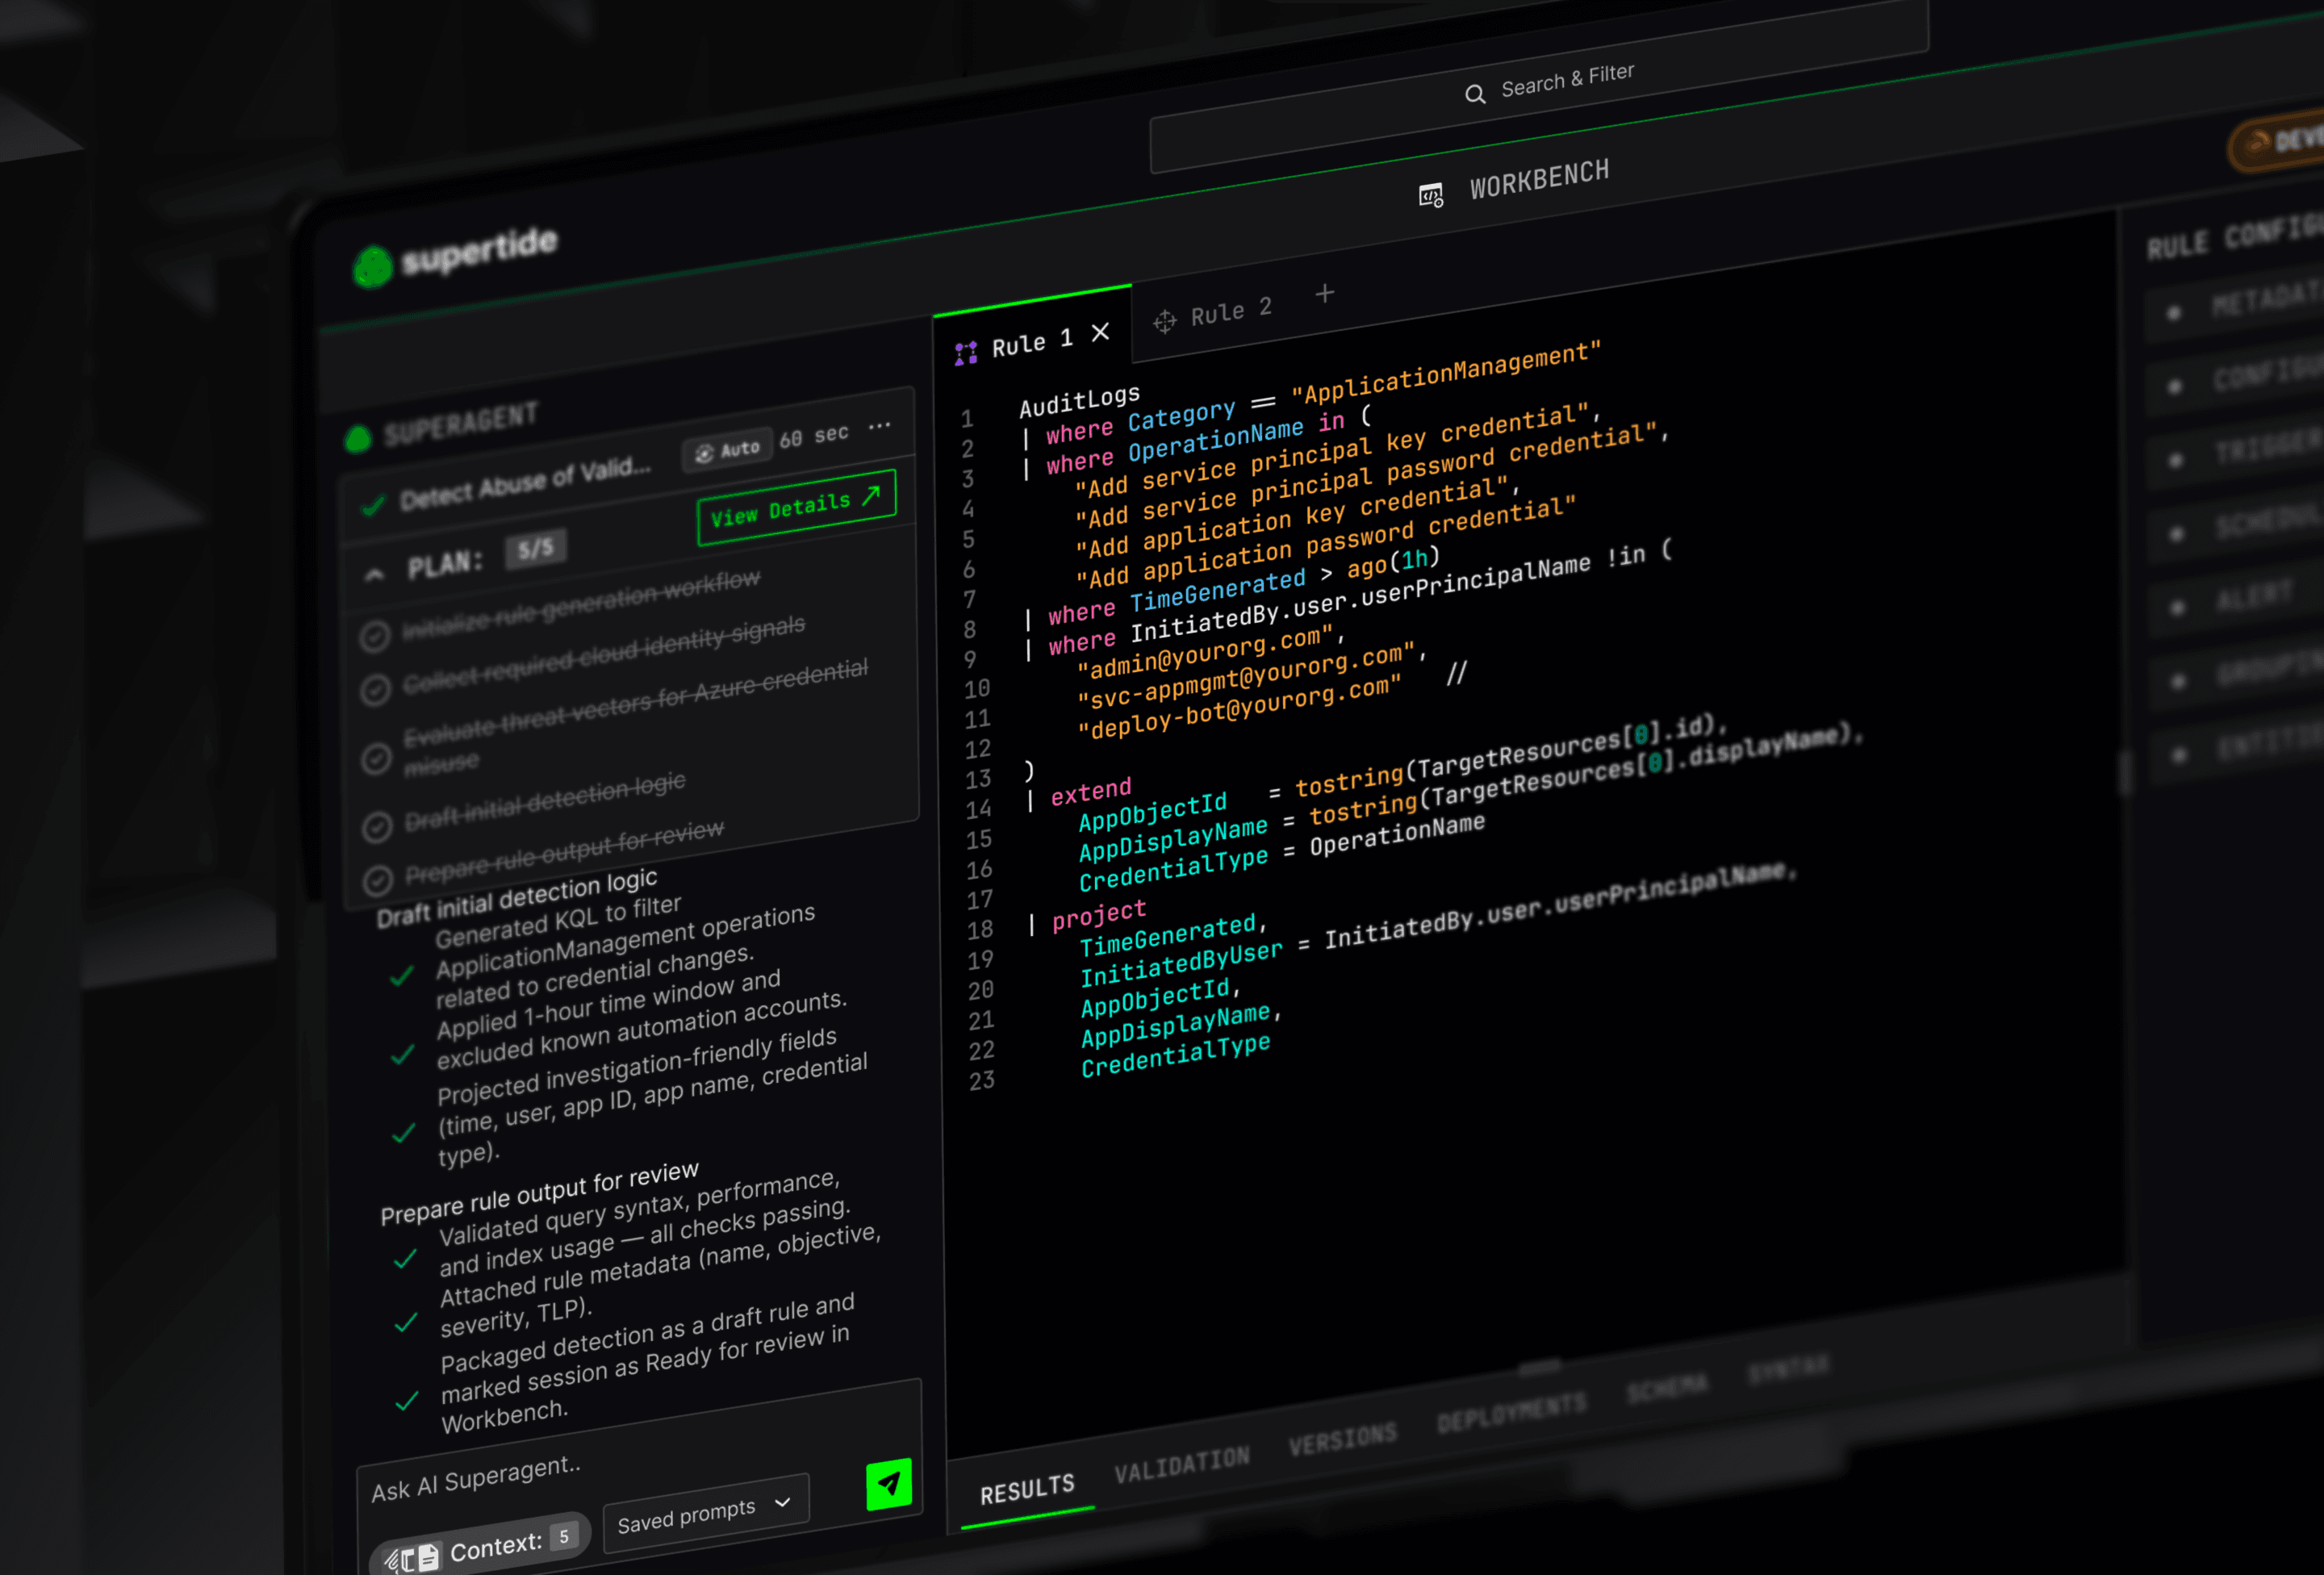The image size is (2324, 1575).
Task: Close the Rule 1 tab
Action: (1101, 333)
